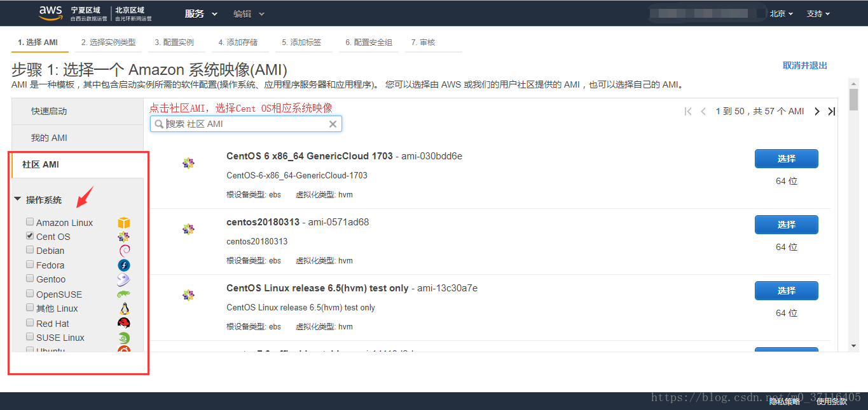Open the 北京 region dropdown
868x410 pixels.
click(x=782, y=13)
